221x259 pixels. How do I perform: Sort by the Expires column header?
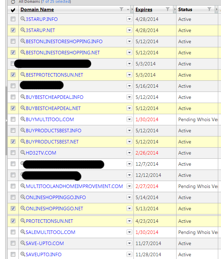click(144, 10)
